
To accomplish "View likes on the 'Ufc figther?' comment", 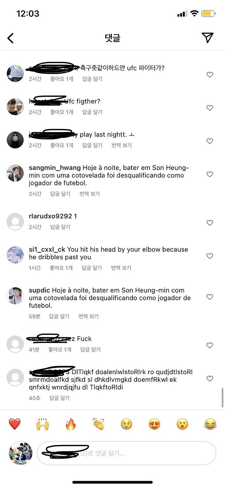I will (62, 112).
